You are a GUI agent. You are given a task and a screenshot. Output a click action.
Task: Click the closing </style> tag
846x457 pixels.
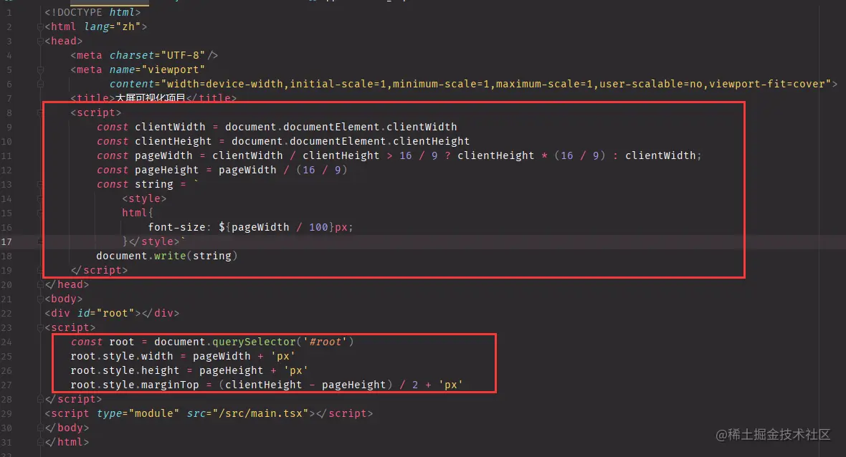pos(153,241)
